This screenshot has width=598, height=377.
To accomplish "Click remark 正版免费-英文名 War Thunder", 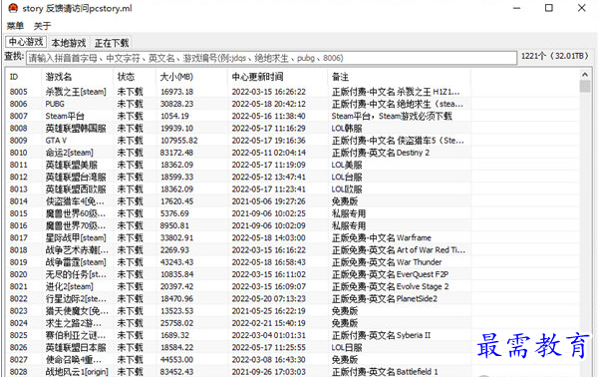I will point(387,262).
